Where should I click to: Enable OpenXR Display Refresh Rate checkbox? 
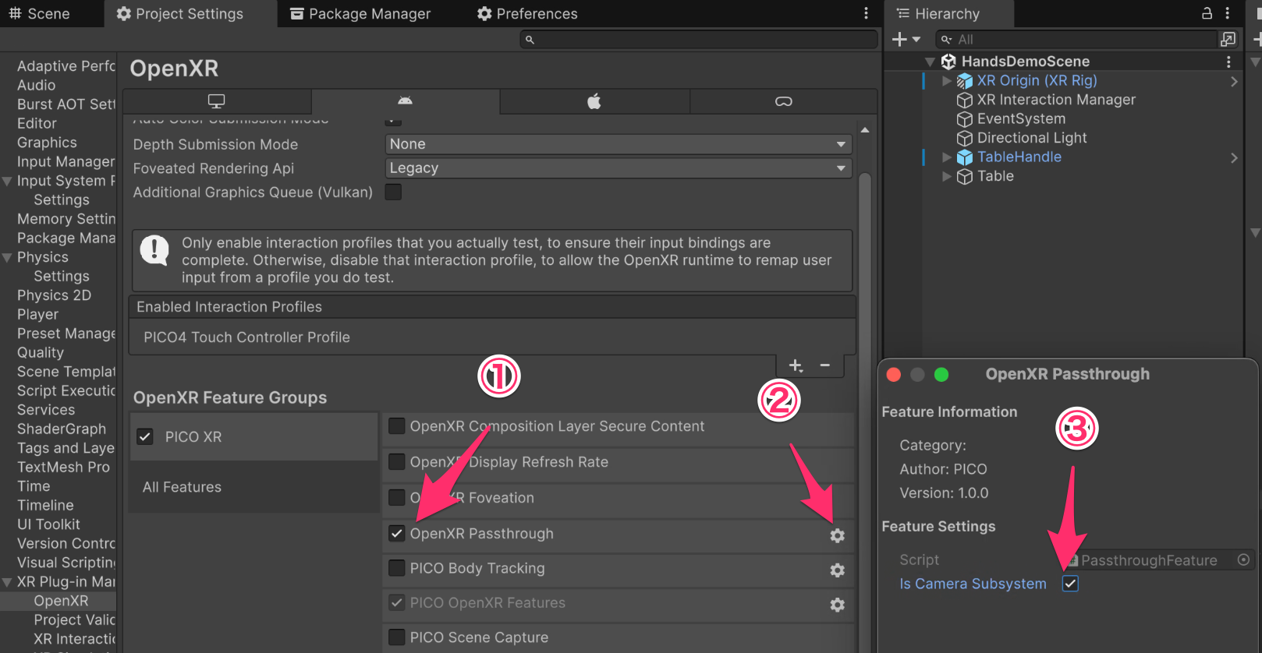click(x=397, y=462)
